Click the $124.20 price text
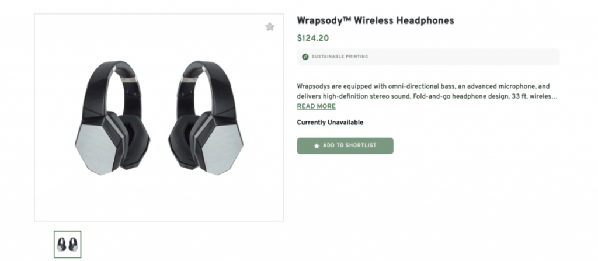 pyautogui.click(x=312, y=39)
